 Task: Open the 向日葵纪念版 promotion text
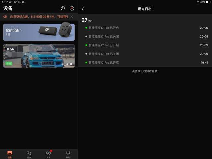point(39,17)
